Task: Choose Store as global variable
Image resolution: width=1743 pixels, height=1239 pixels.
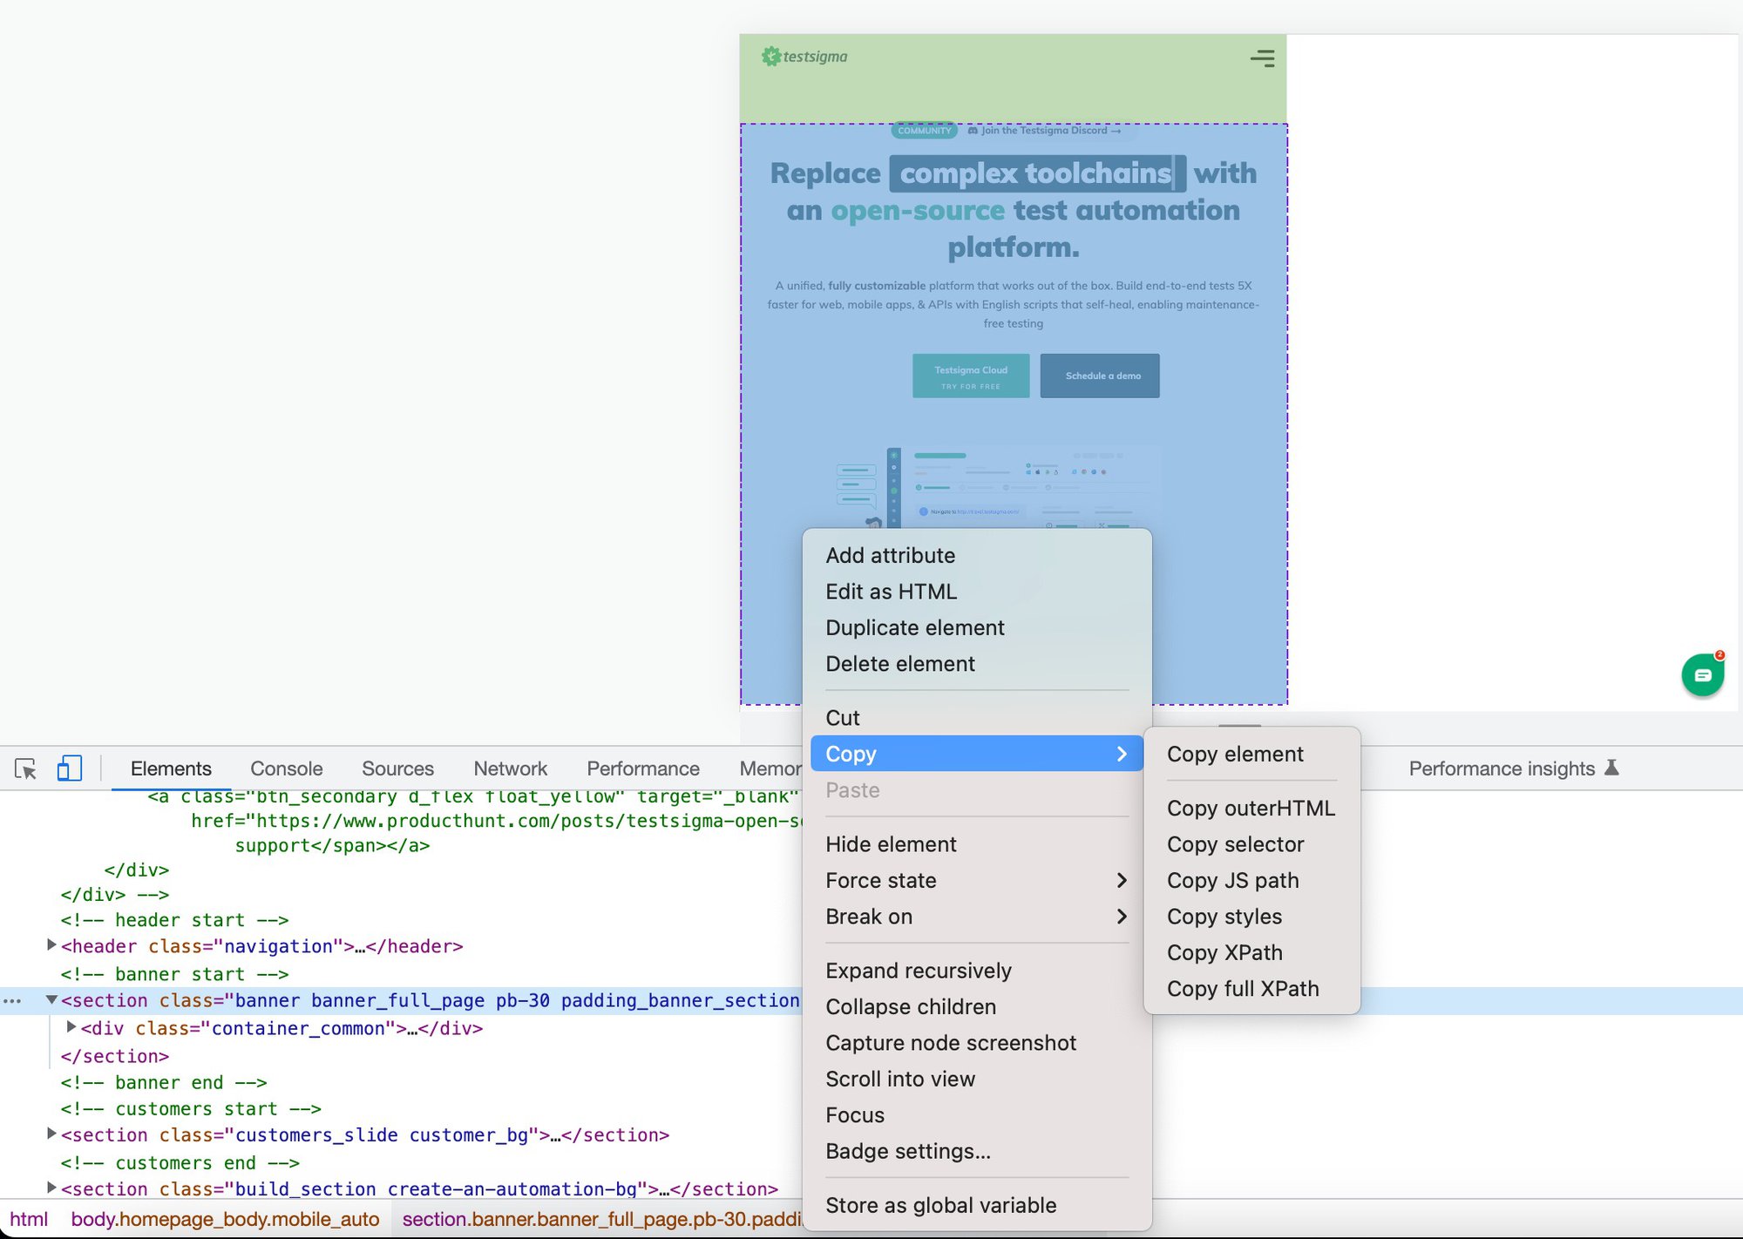Action: (977, 1205)
